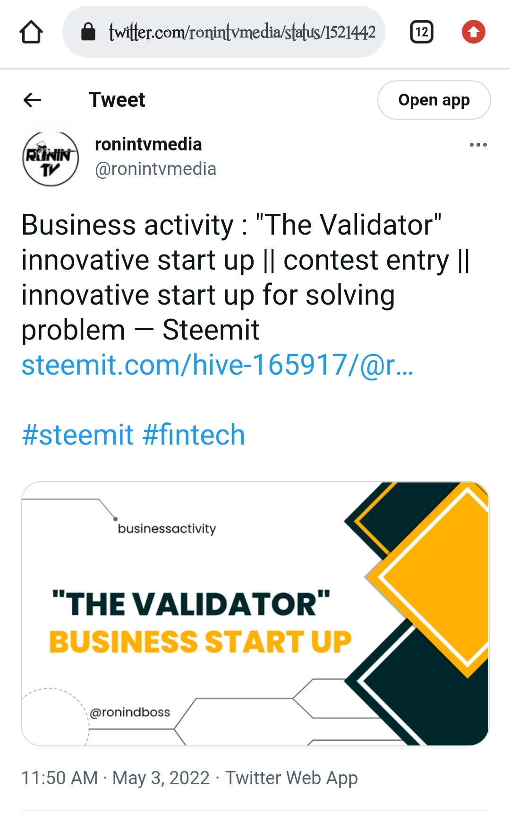The width and height of the screenshot is (510, 823).
Task: Open the tweet's three-dot more menu
Action: coord(478,145)
